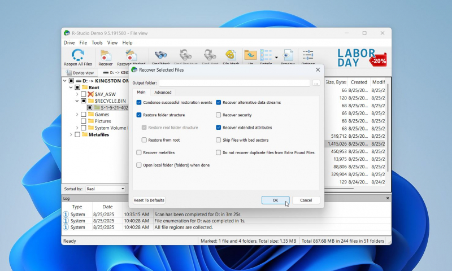Enable Skip files with bad sectors checkbox
Screen dimensions: 452x271
219,140
